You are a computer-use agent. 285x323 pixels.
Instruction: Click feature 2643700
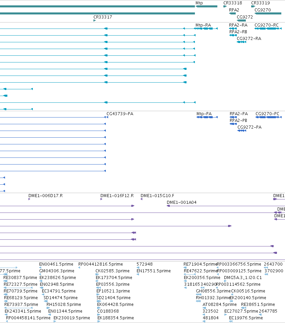[273, 264]
